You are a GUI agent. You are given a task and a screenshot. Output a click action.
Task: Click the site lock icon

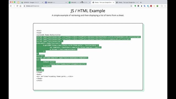24,6
